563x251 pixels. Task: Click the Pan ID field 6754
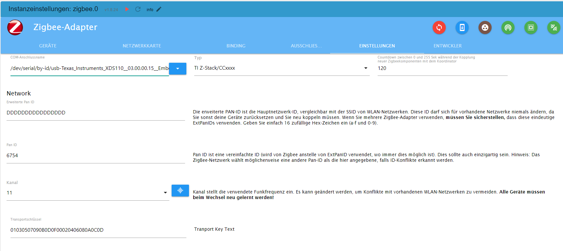tap(96, 156)
